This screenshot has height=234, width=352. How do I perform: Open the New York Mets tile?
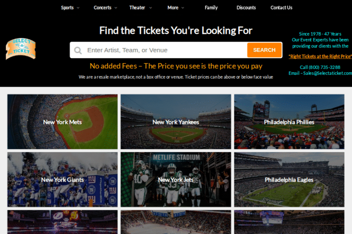point(62,122)
